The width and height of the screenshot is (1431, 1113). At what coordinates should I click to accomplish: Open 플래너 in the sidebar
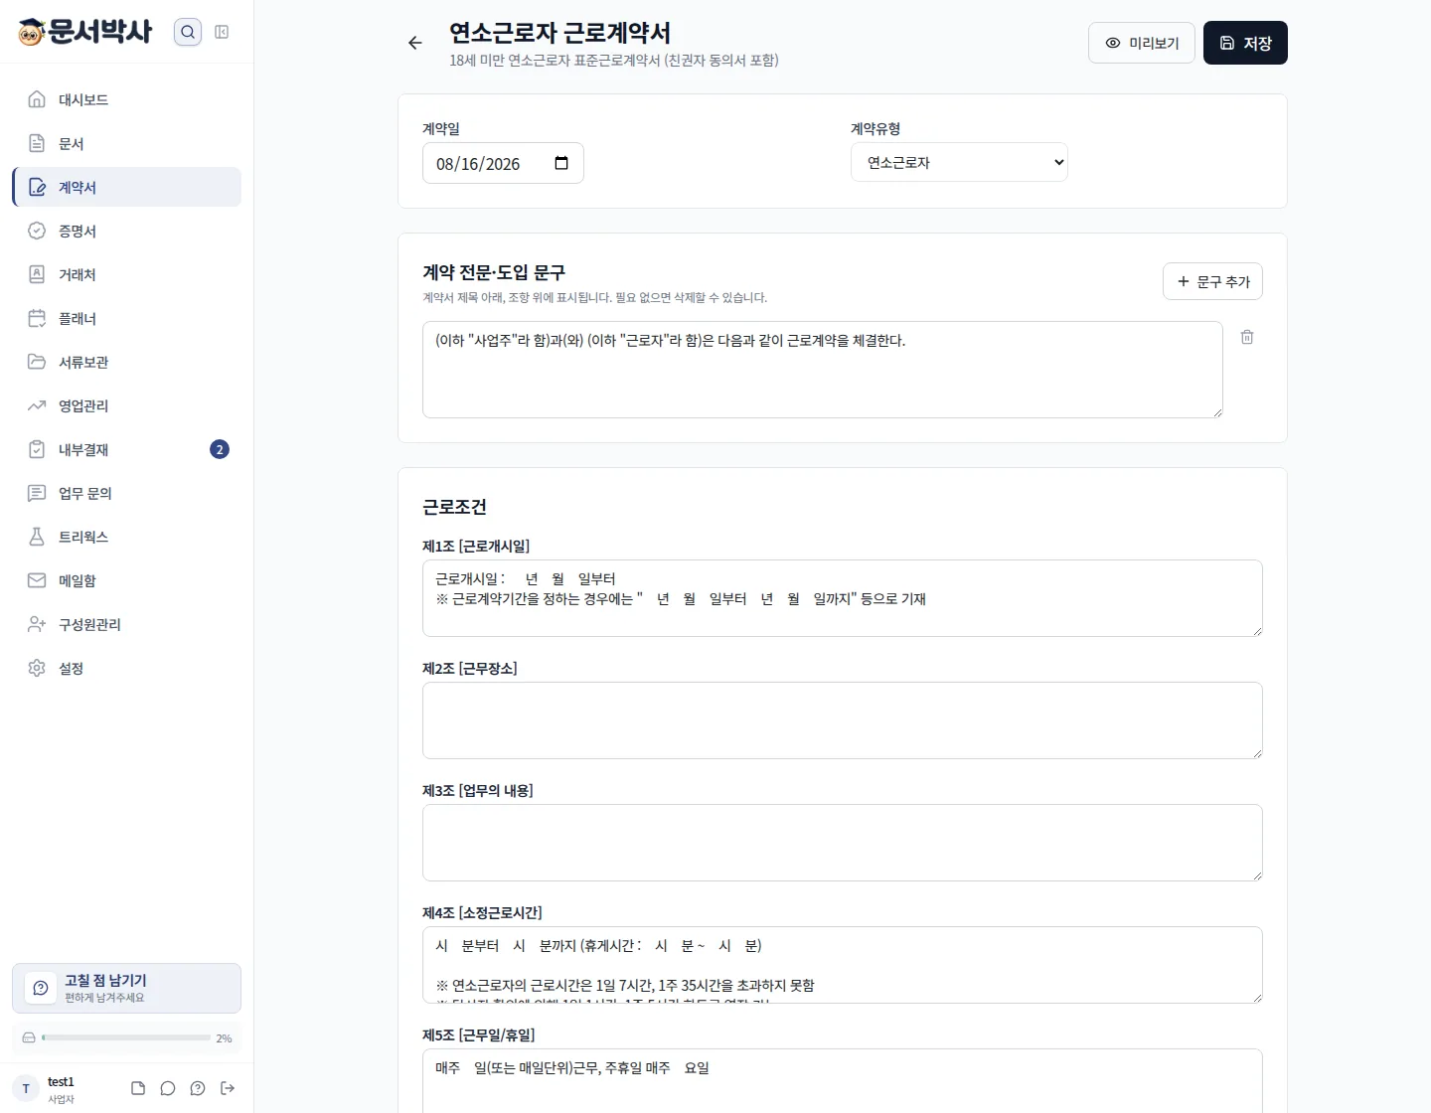[x=127, y=318]
